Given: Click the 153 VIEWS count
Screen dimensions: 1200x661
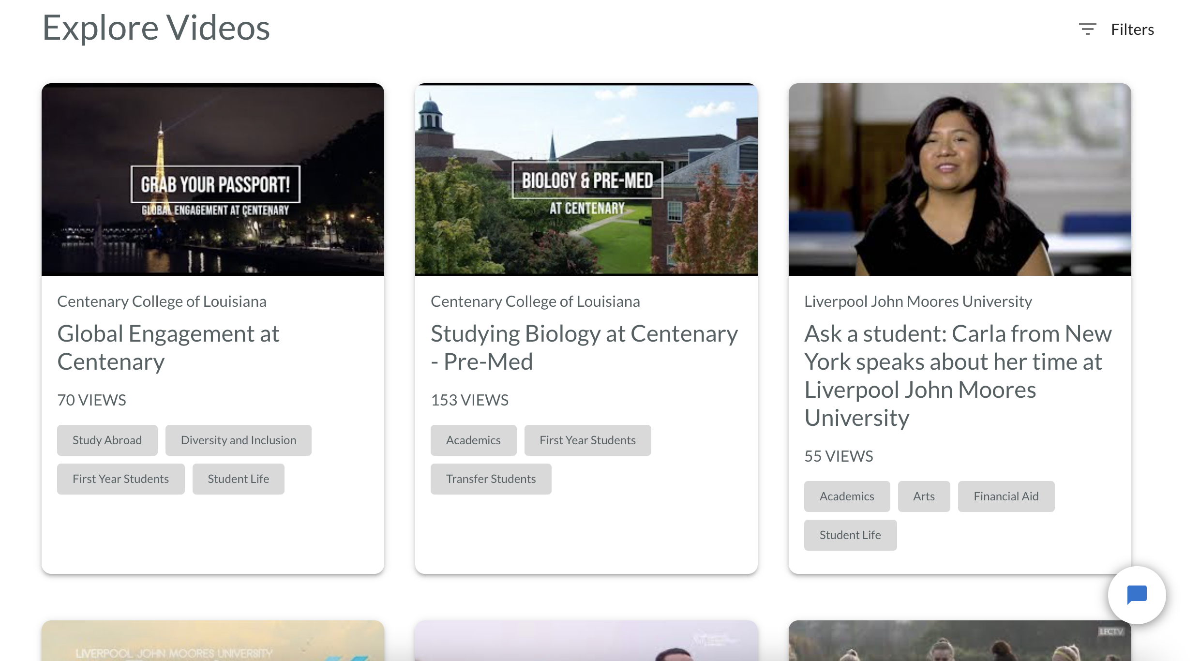Looking at the screenshot, I should [x=469, y=400].
